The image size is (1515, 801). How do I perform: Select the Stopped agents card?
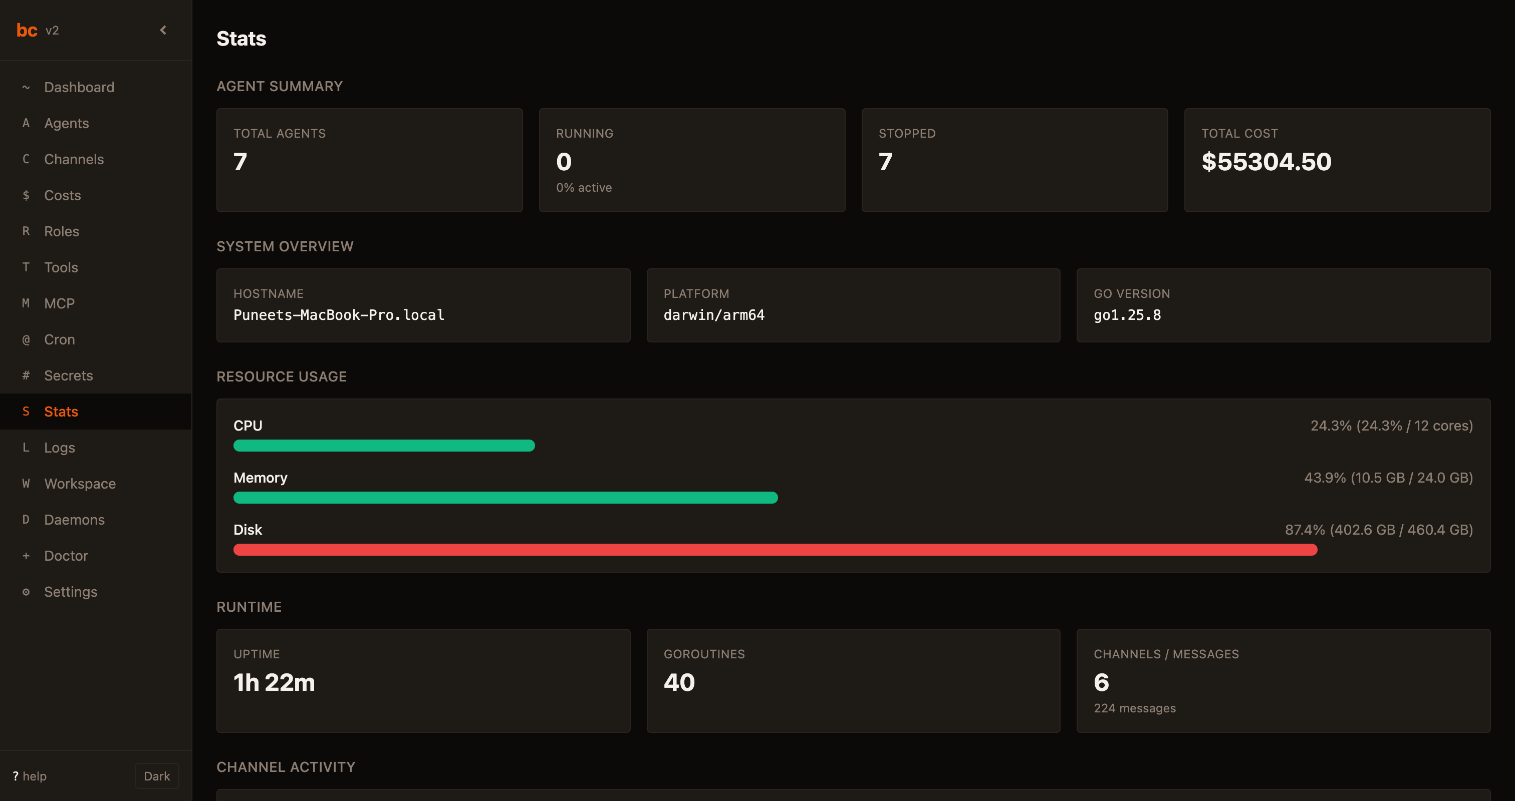point(1015,160)
